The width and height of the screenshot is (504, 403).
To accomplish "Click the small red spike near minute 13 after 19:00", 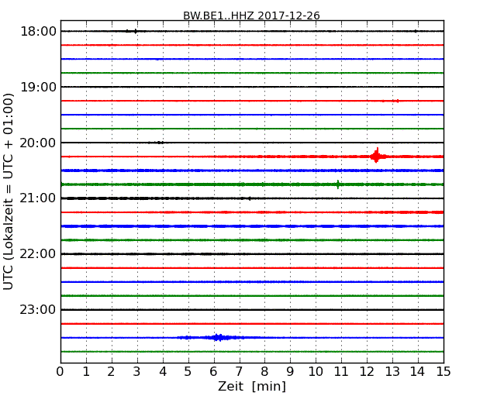I will click(398, 101).
